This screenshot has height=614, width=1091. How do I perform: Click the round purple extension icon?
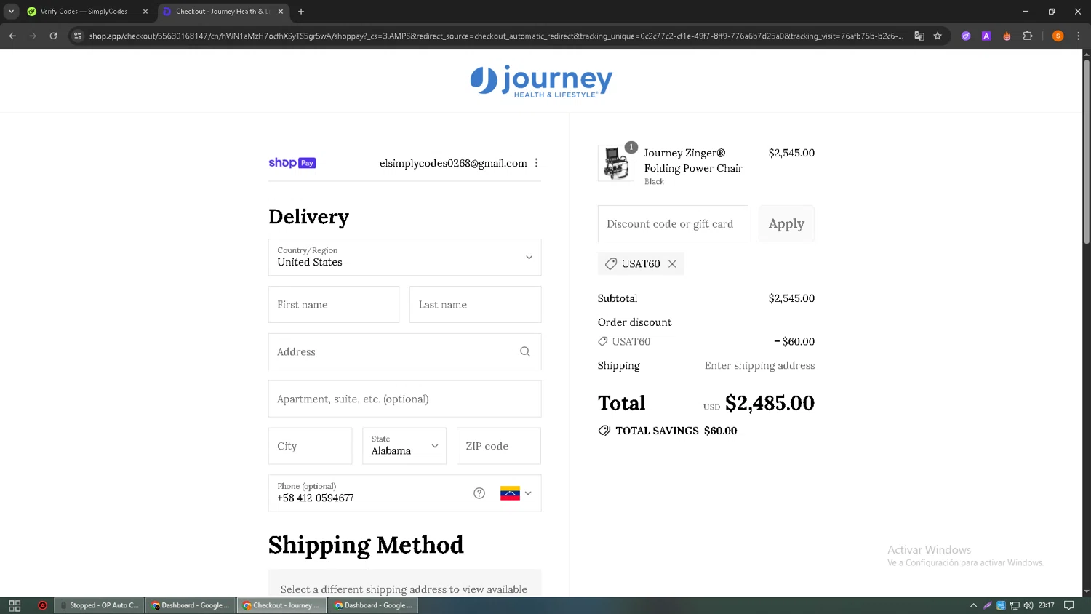[x=966, y=36]
